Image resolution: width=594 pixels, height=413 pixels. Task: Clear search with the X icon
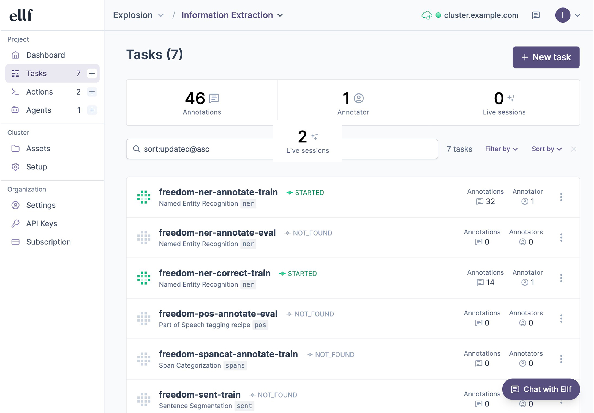[574, 149]
